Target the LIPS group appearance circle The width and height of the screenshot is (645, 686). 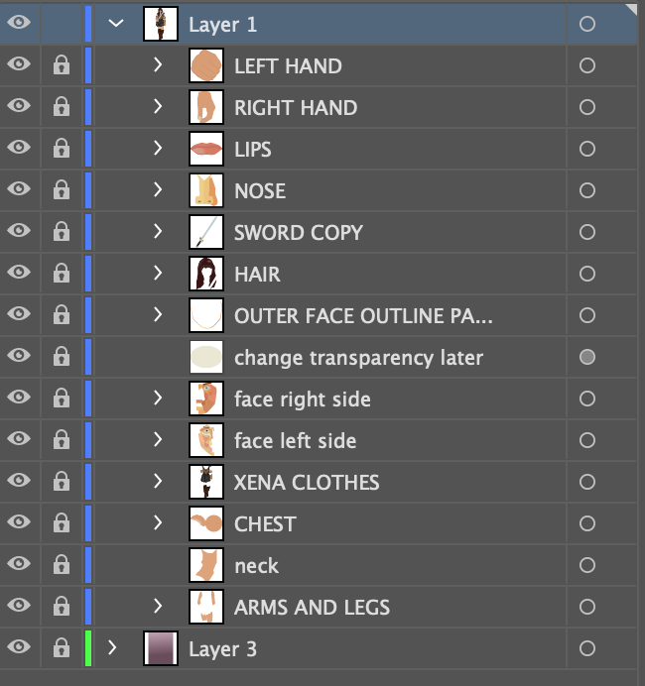point(587,149)
